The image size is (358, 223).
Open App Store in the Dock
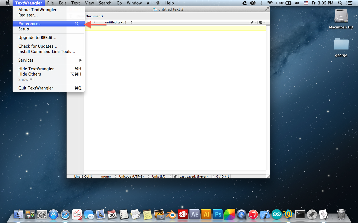pyautogui.click(x=54, y=214)
